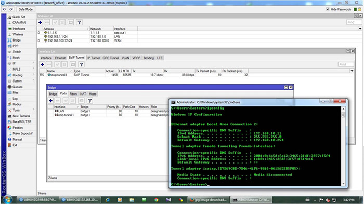Switch to the VLAN tab
This screenshot has height=204, width=364.
125,58
